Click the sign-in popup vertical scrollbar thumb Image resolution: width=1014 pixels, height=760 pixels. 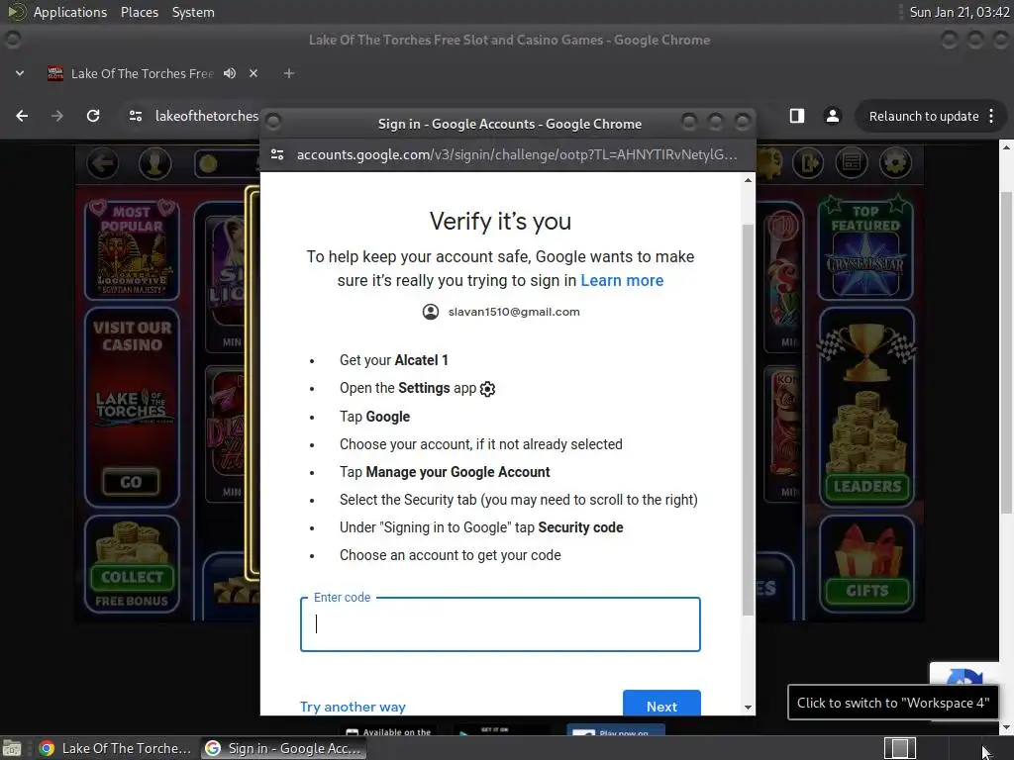pos(749,419)
